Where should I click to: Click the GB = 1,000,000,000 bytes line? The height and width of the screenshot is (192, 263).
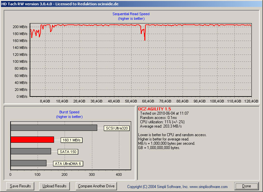pos(159,148)
